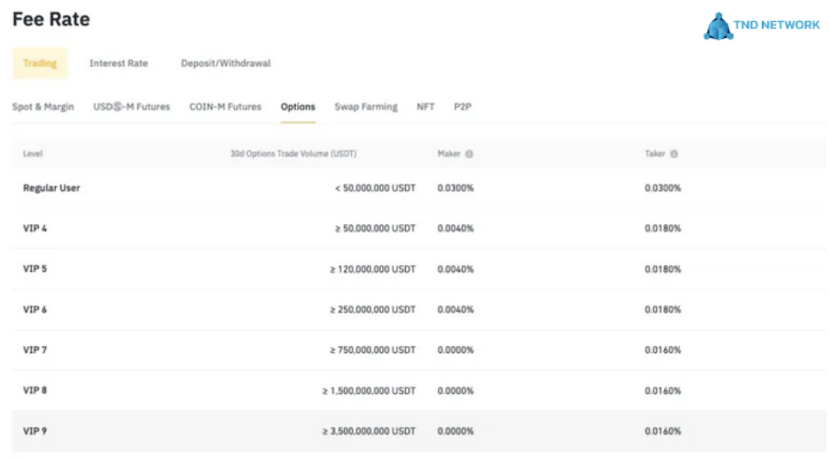
Task: Click the VIP 7 level label
Action: pos(35,350)
